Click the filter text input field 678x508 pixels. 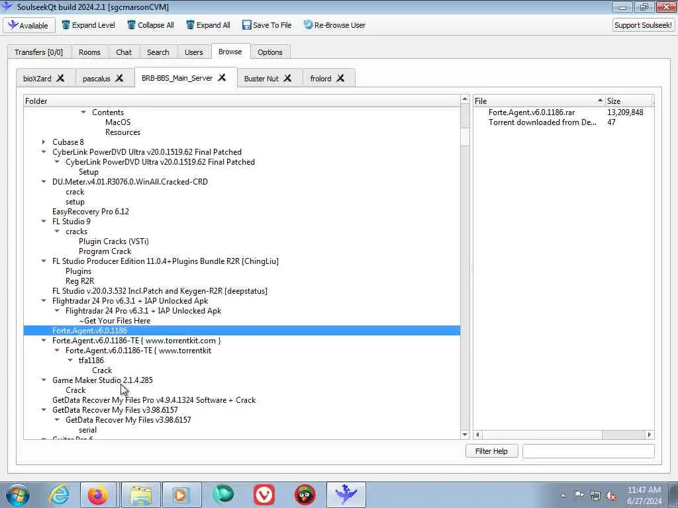click(x=588, y=451)
